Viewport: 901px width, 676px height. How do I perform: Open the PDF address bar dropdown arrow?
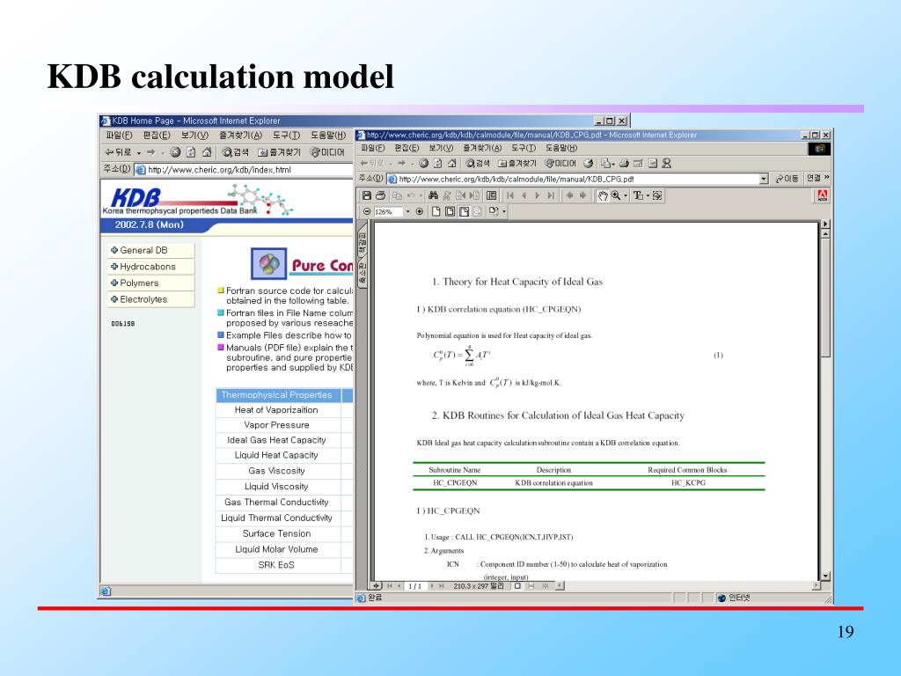pos(764,179)
